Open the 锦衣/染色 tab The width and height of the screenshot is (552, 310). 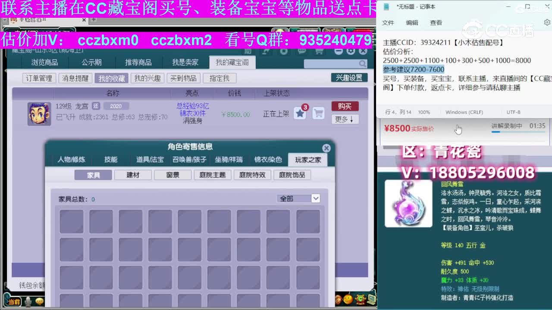268,159
